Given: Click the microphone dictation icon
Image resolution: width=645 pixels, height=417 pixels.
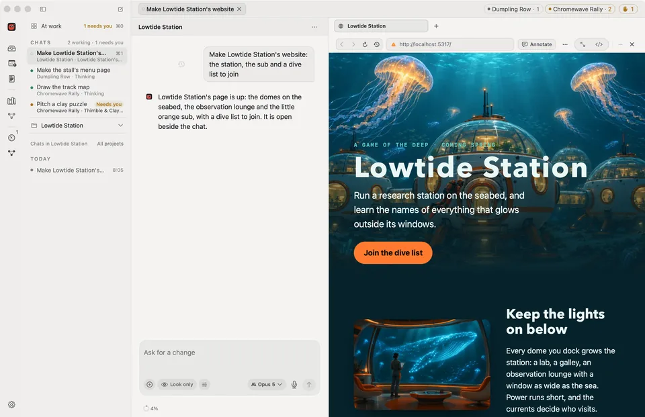Looking at the screenshot, I should [x=294, y=385].
